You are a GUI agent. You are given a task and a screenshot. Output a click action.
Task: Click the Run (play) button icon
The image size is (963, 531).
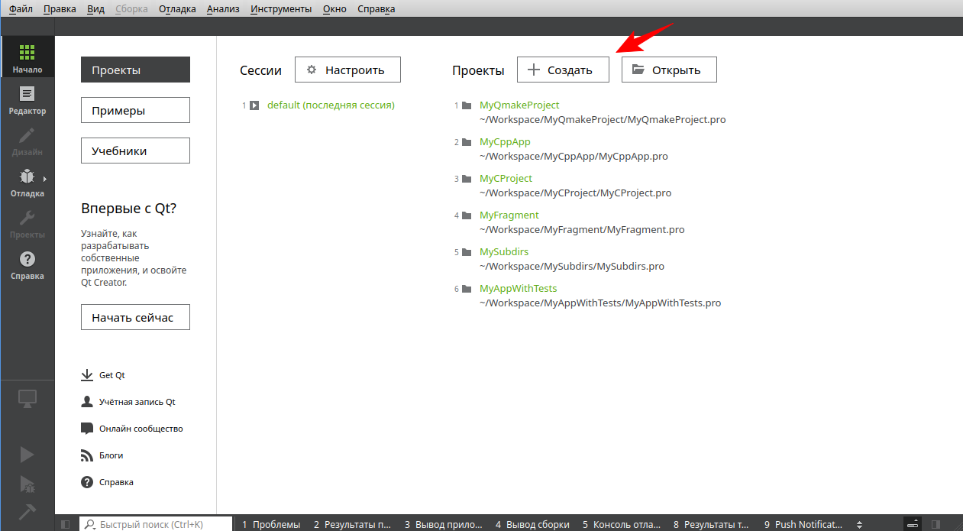(x=27, y=455)
